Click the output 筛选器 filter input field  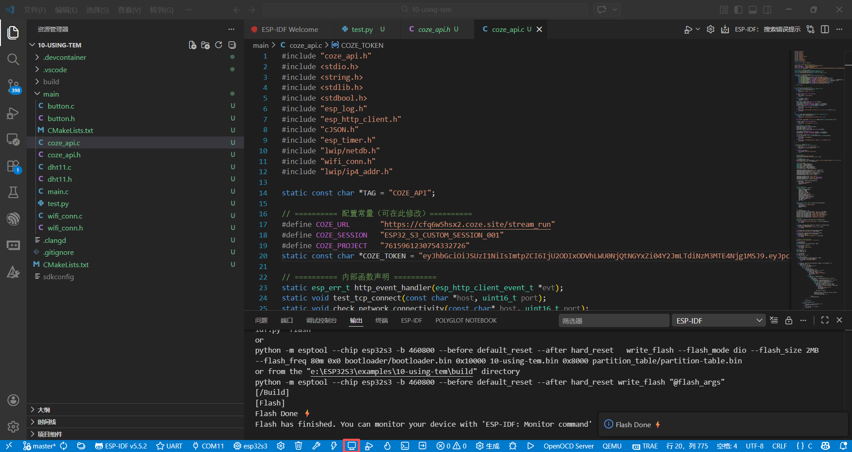pos(614,320)
